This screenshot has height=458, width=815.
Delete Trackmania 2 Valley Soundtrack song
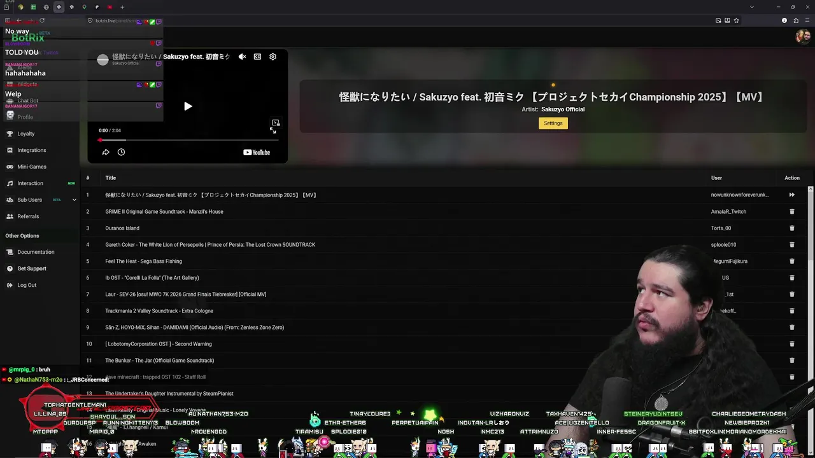tap(792, 310)
